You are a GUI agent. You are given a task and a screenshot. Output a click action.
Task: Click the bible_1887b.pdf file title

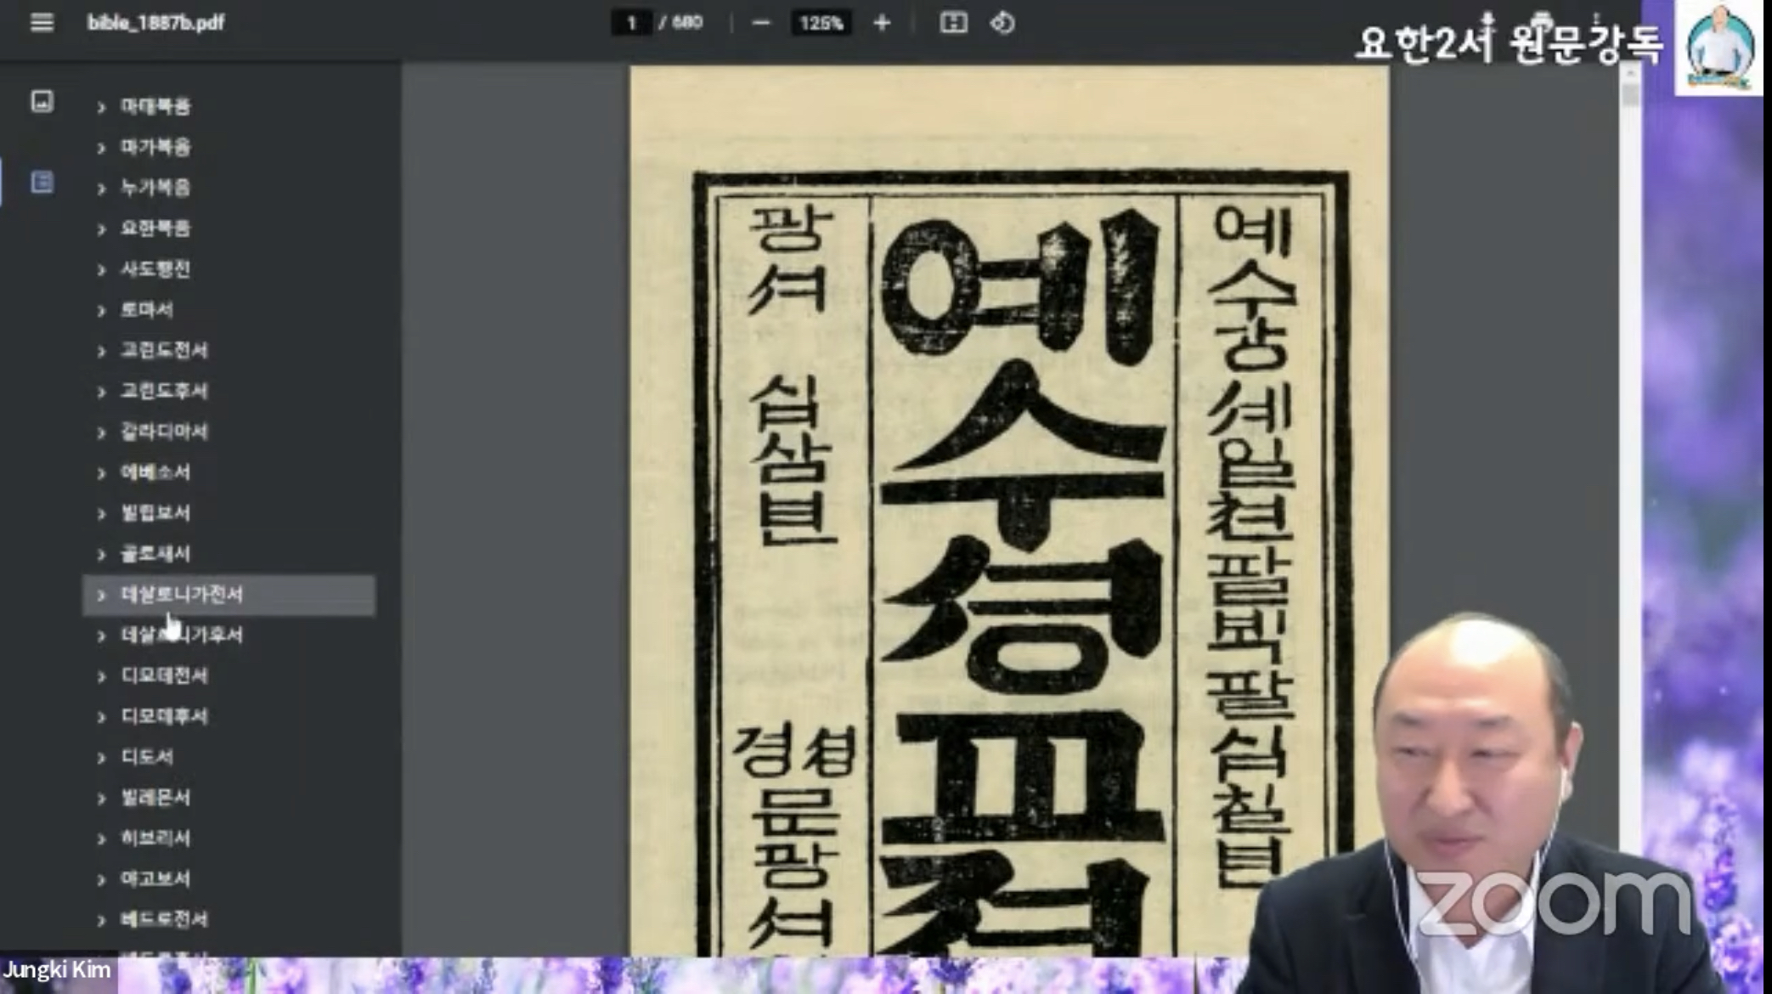tap(155, 23)
